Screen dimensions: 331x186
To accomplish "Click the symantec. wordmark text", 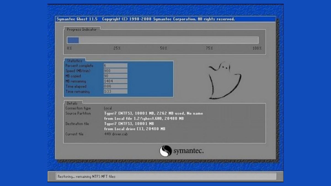I will coord(189,151).
